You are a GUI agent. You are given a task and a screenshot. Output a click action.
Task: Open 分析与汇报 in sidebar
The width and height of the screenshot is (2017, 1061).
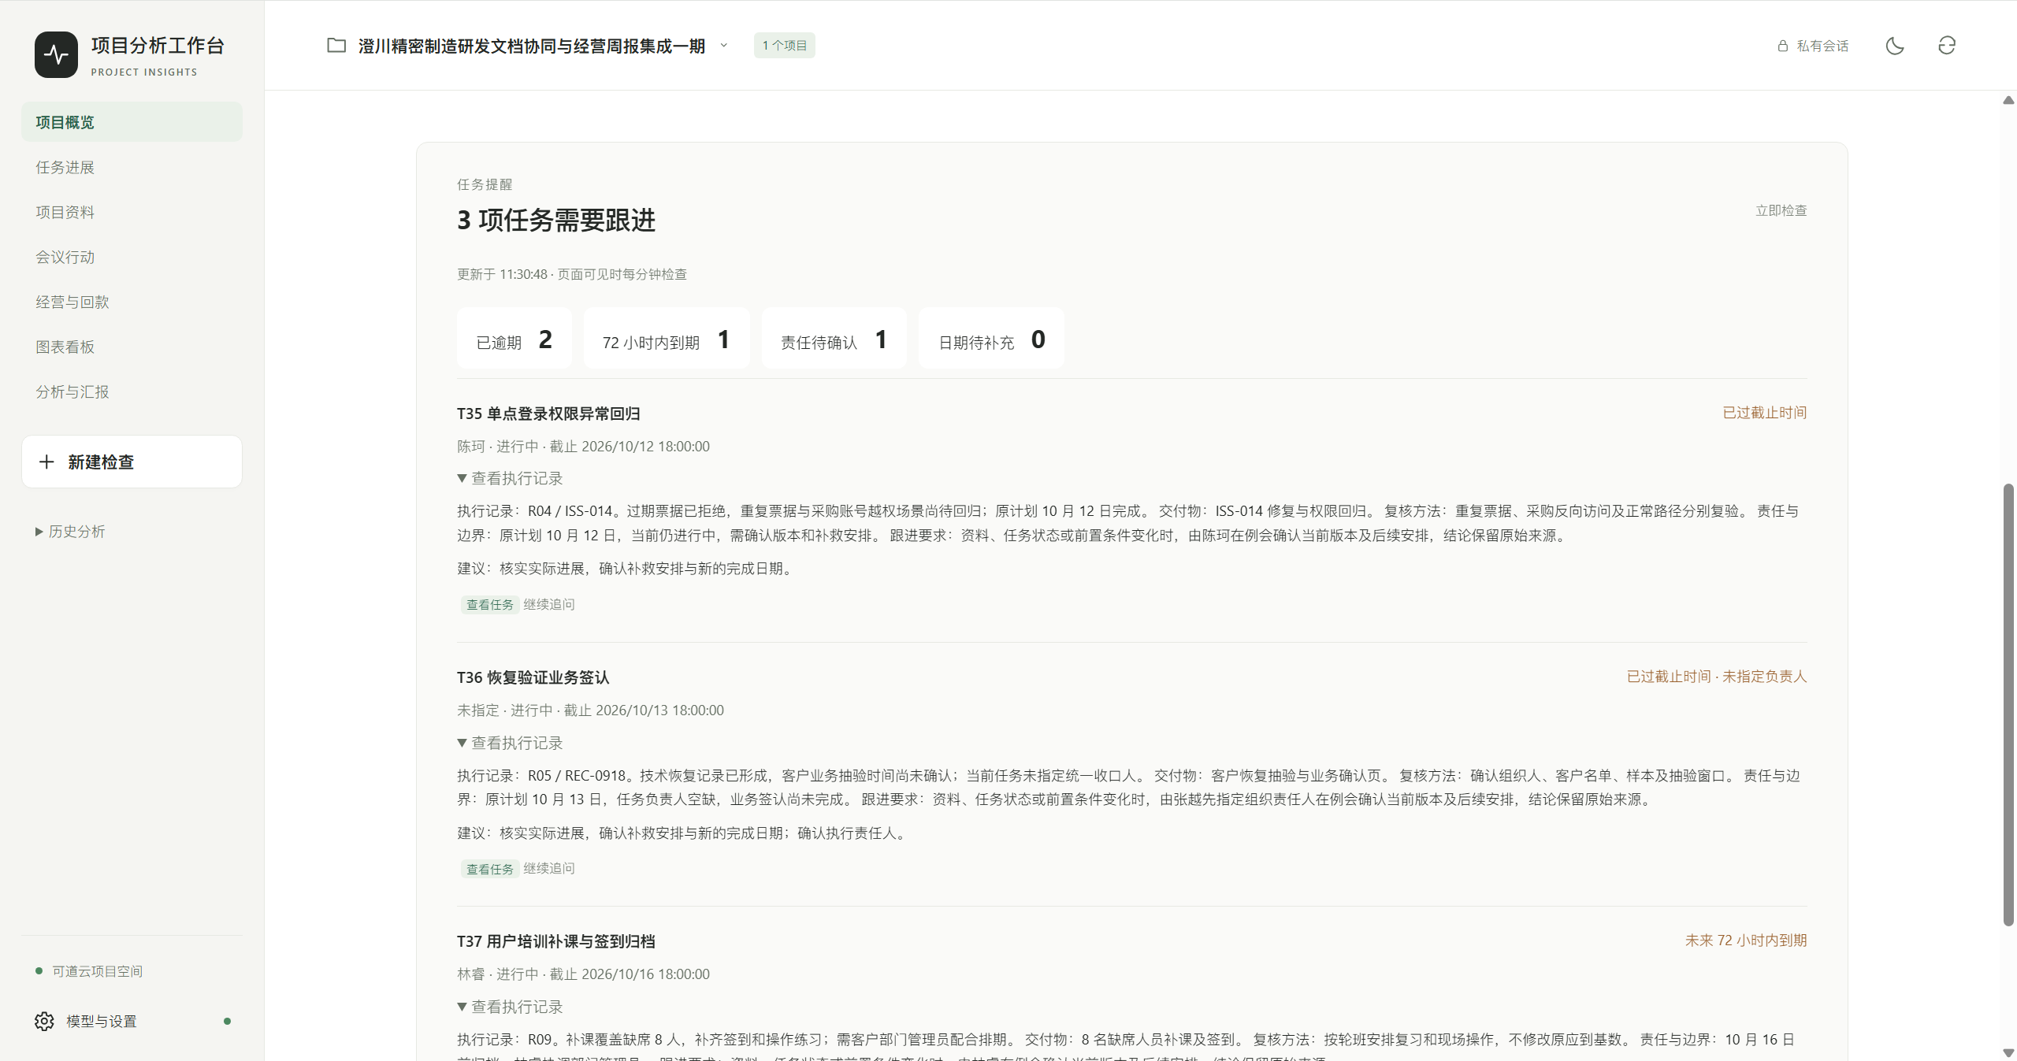[x=132, y=391]
